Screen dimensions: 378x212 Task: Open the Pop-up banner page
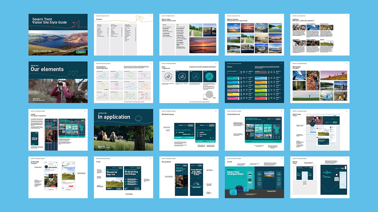click(189, 177)
